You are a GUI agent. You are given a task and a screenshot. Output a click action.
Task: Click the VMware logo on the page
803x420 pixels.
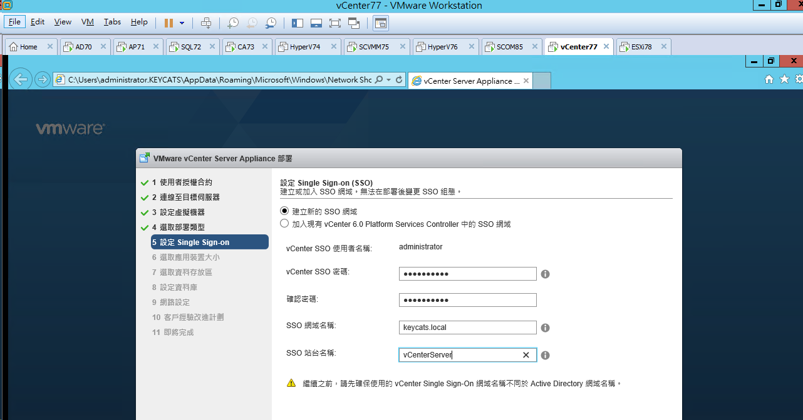pos(70,129)
